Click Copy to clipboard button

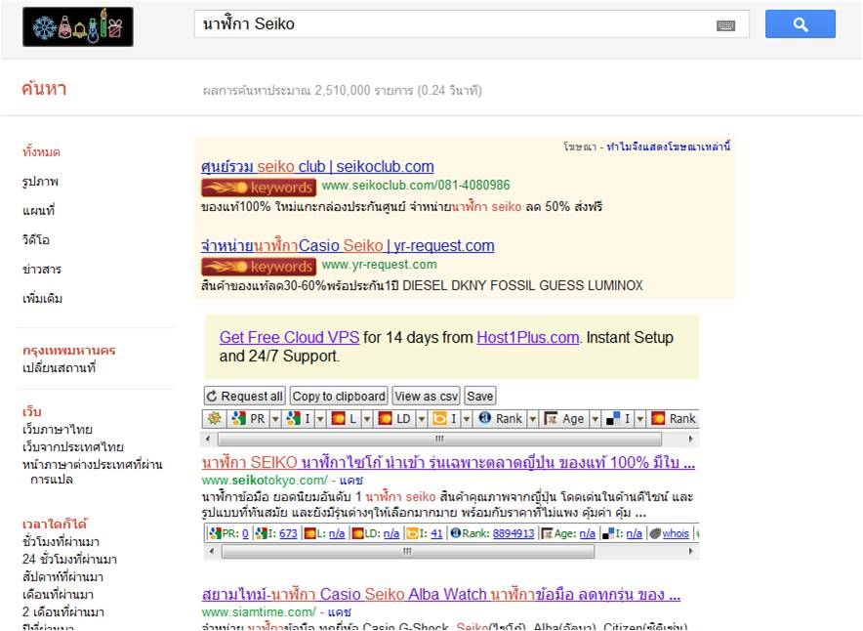click(339, 396)
